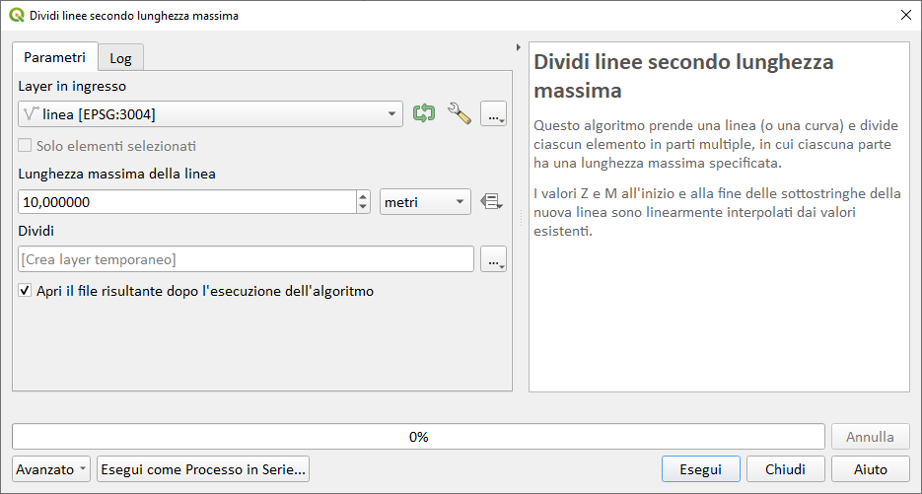Expand the Avanzato dropdown menu
This screenshot has height=494, width=922.
52,469
